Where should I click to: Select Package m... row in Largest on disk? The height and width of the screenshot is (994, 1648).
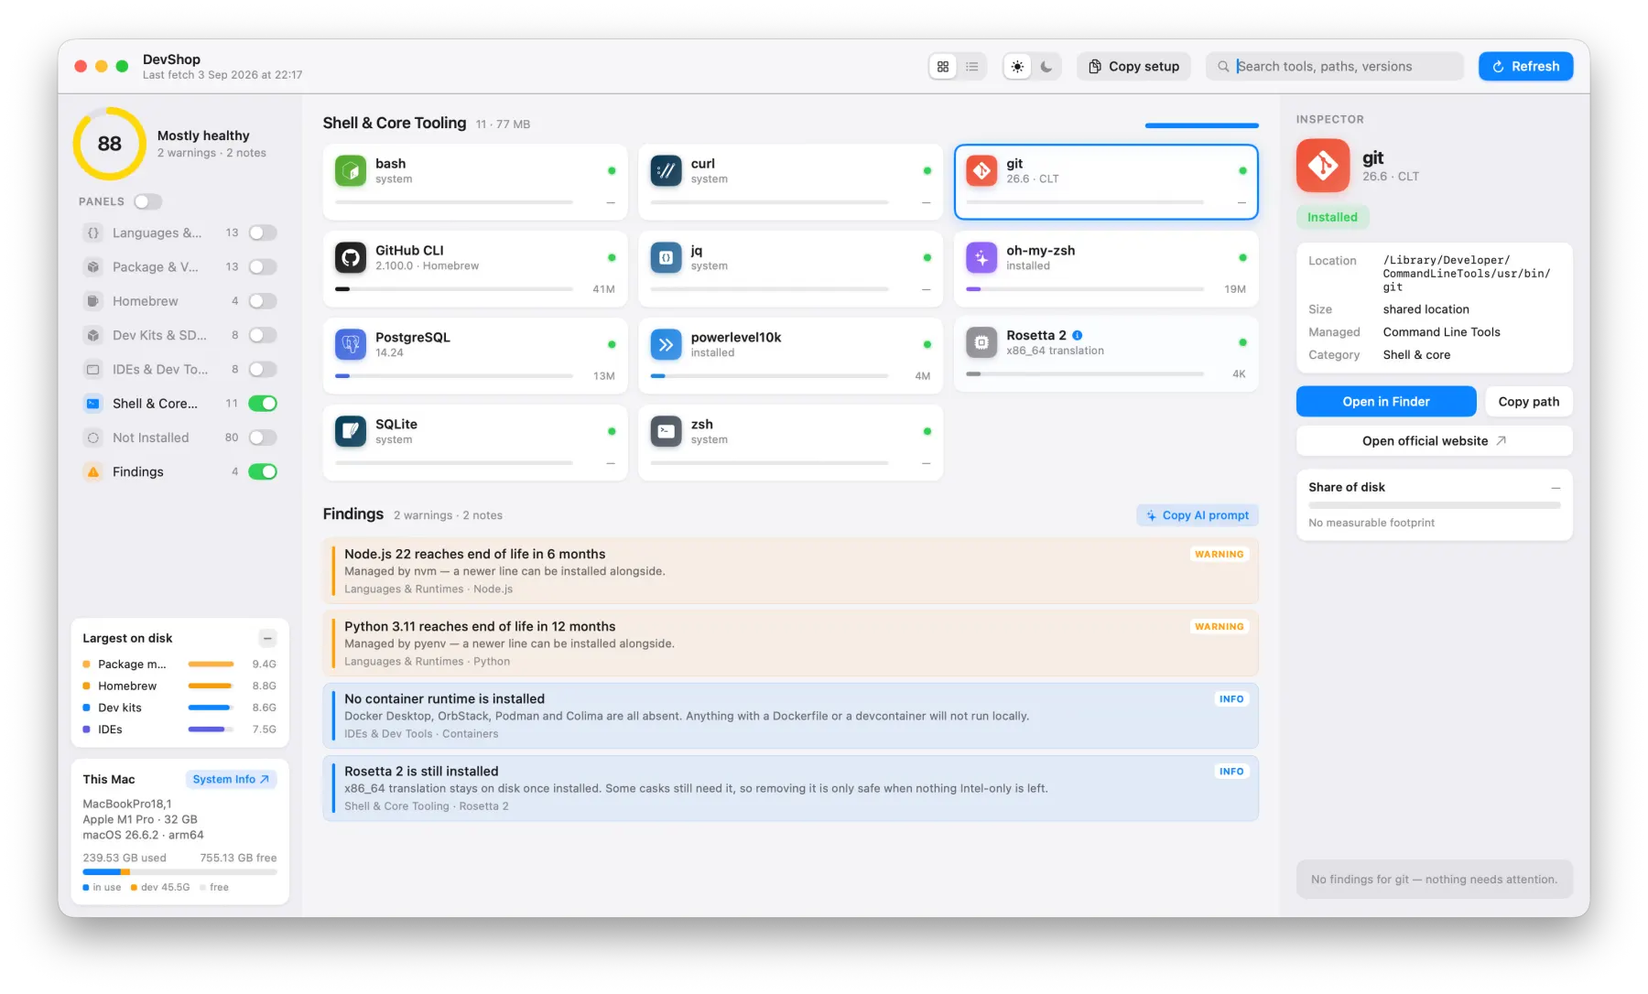click(179, 664)
